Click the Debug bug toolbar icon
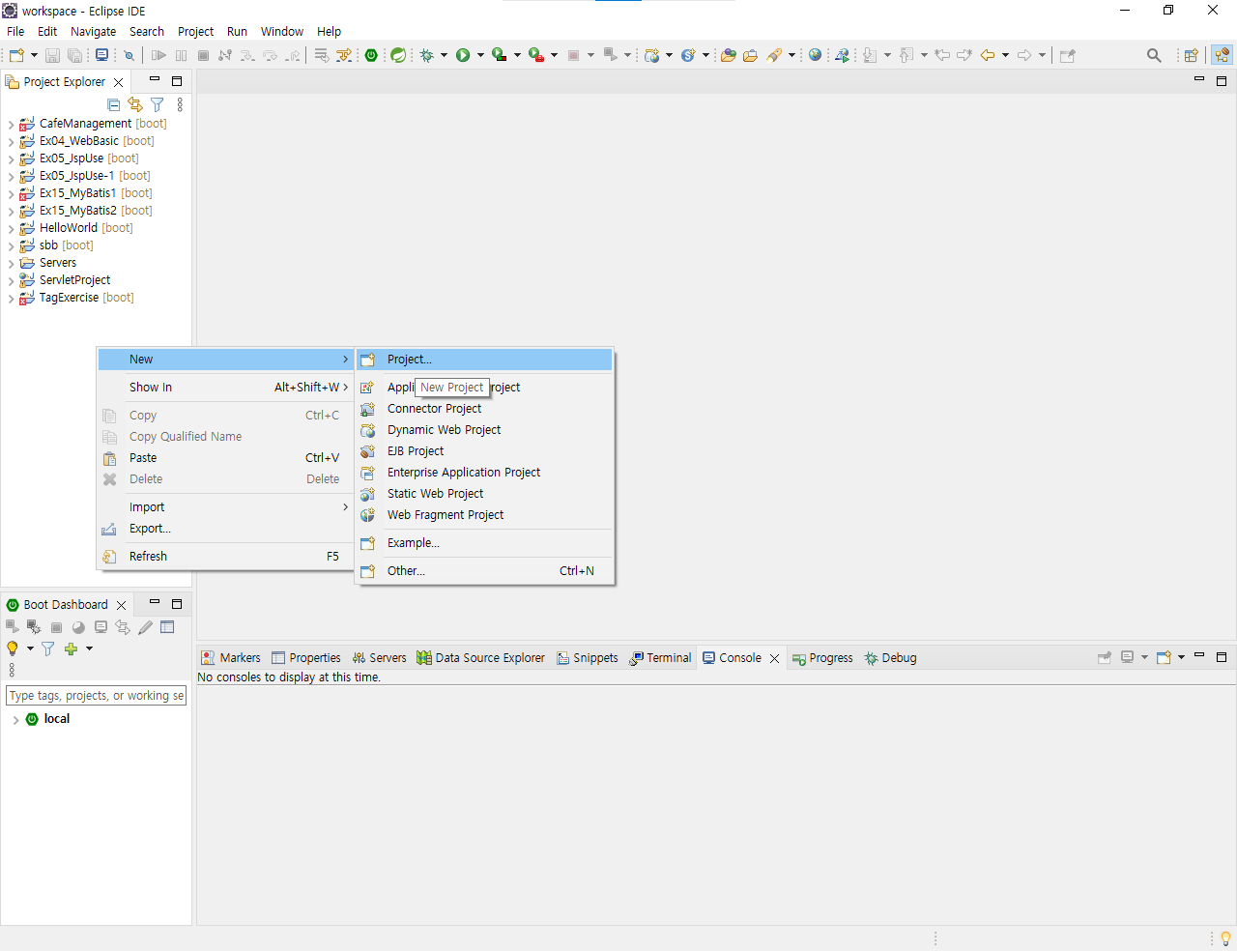Viewport: 1237px width, 951px height. (x=426, y=55)
